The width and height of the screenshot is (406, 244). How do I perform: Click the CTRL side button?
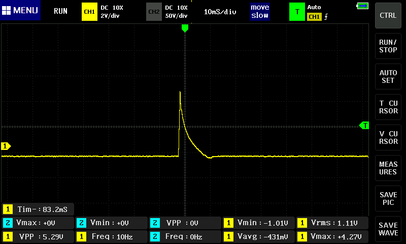coord(388,15)
